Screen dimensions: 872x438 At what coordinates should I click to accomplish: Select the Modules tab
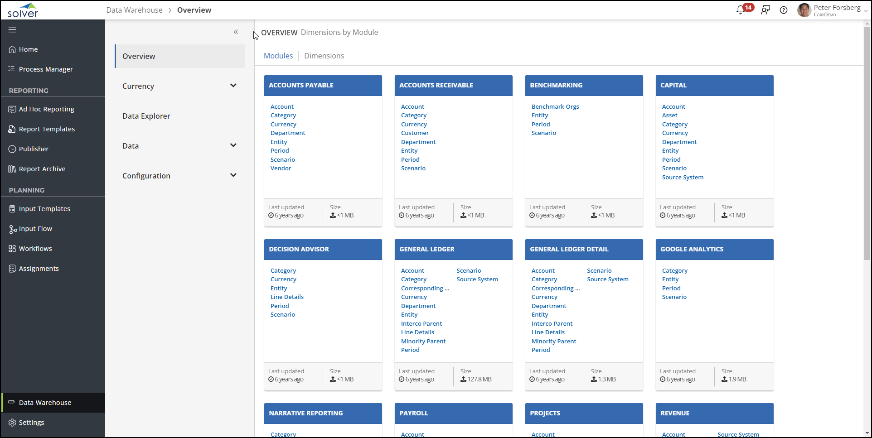[x=278, y=56]
